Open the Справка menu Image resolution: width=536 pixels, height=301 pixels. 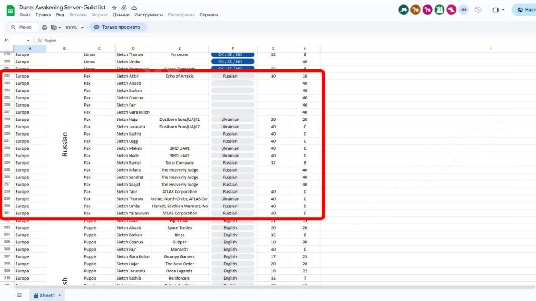point(209,15)
